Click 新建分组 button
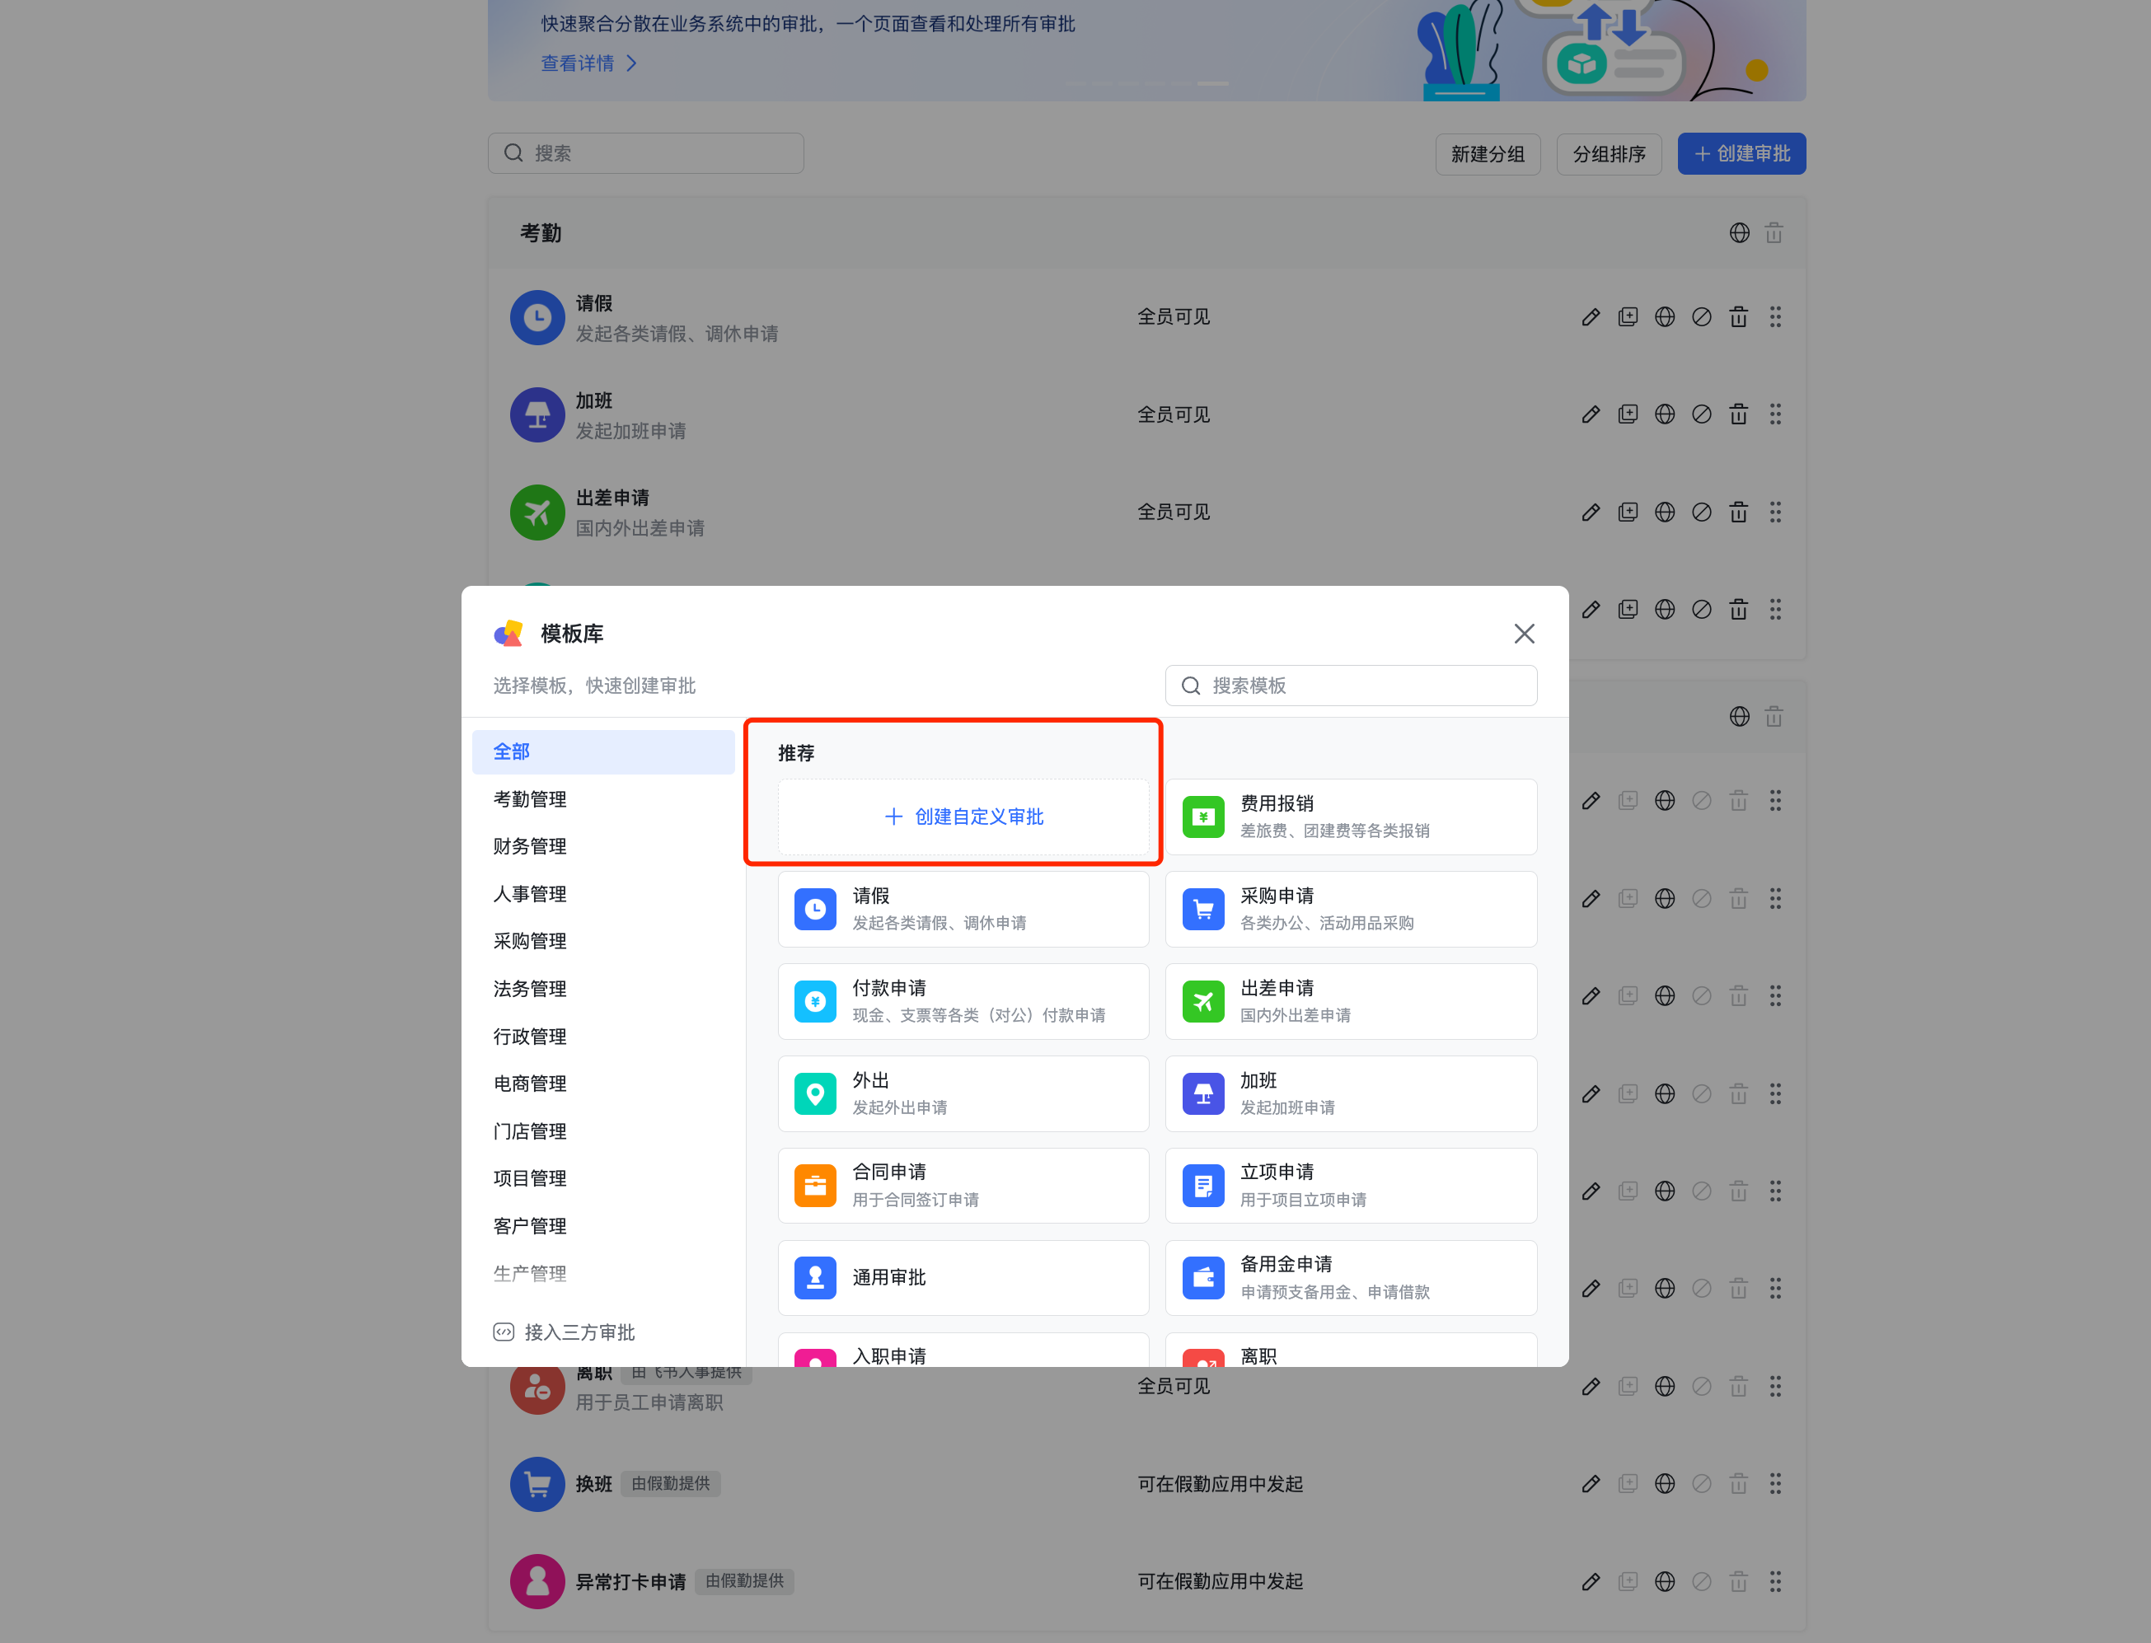 pos(1487,155)
